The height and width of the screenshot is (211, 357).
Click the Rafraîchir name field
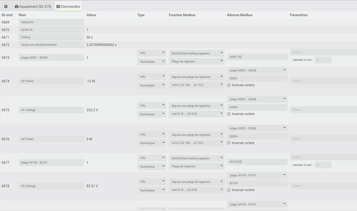click(51, 22)
